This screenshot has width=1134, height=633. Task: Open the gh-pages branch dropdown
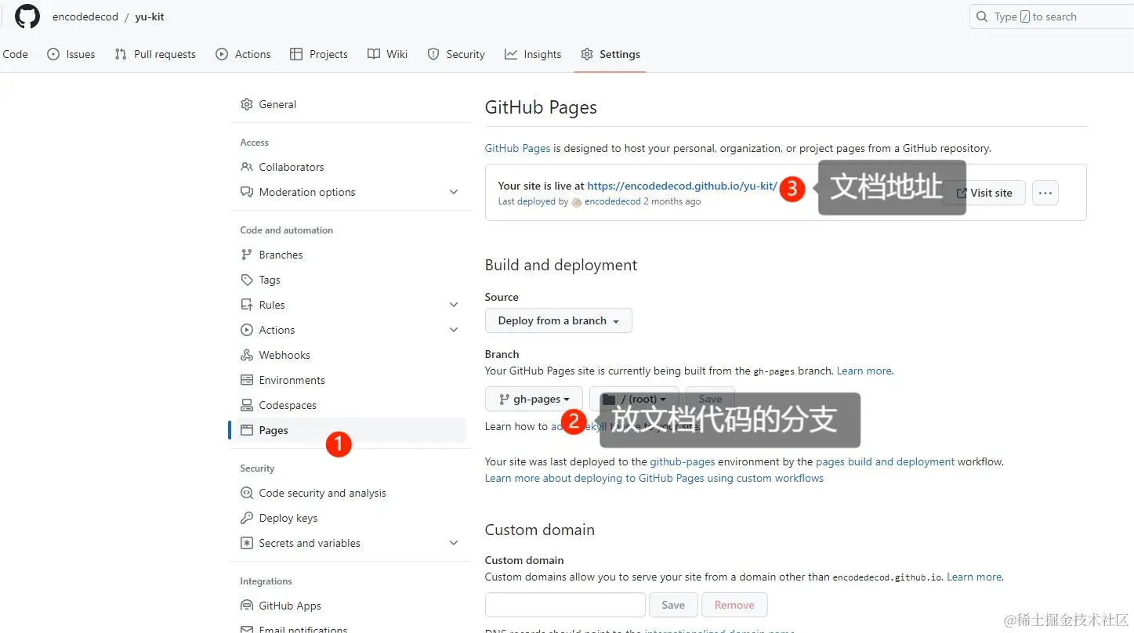tap(534, 399)
